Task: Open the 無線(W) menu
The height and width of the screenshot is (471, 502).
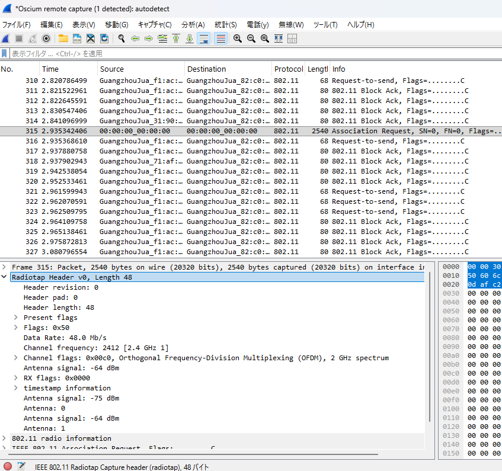Action: click(x=291, y=25)
